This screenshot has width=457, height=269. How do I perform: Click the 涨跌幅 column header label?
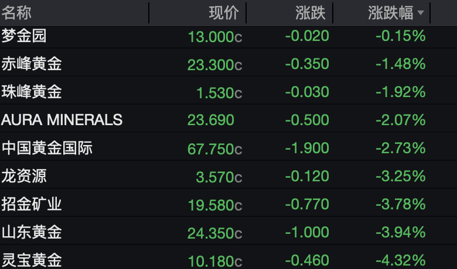coord(390,12)
